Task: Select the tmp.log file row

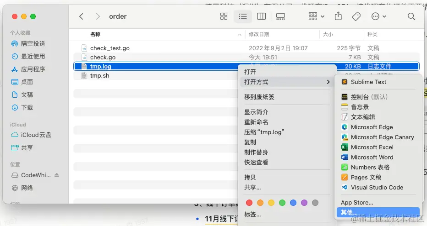Action: (x=246, y=66)
